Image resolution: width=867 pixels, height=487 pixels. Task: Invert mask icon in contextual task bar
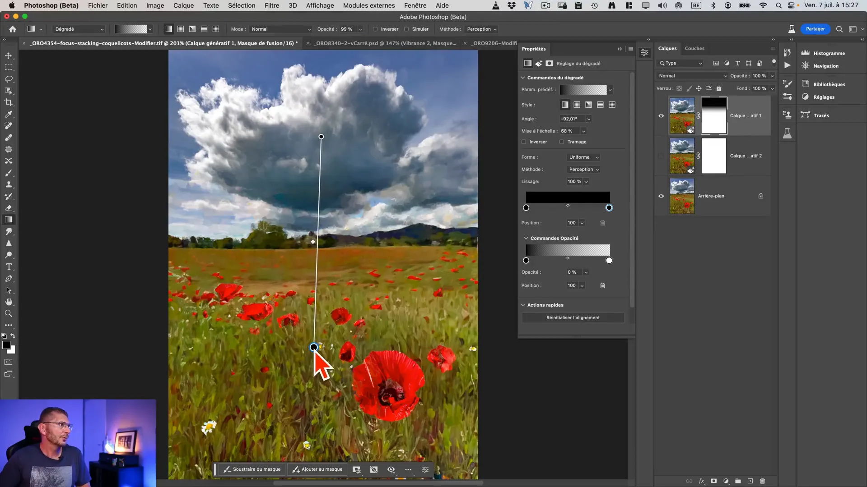374,469
